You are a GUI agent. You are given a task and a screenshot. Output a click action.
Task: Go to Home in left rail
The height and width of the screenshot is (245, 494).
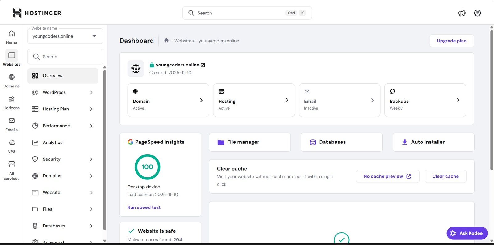pos(11,37)
